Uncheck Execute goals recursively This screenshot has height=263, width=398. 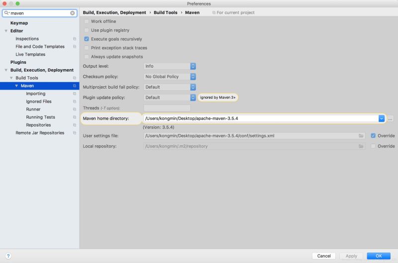[87, 39]
